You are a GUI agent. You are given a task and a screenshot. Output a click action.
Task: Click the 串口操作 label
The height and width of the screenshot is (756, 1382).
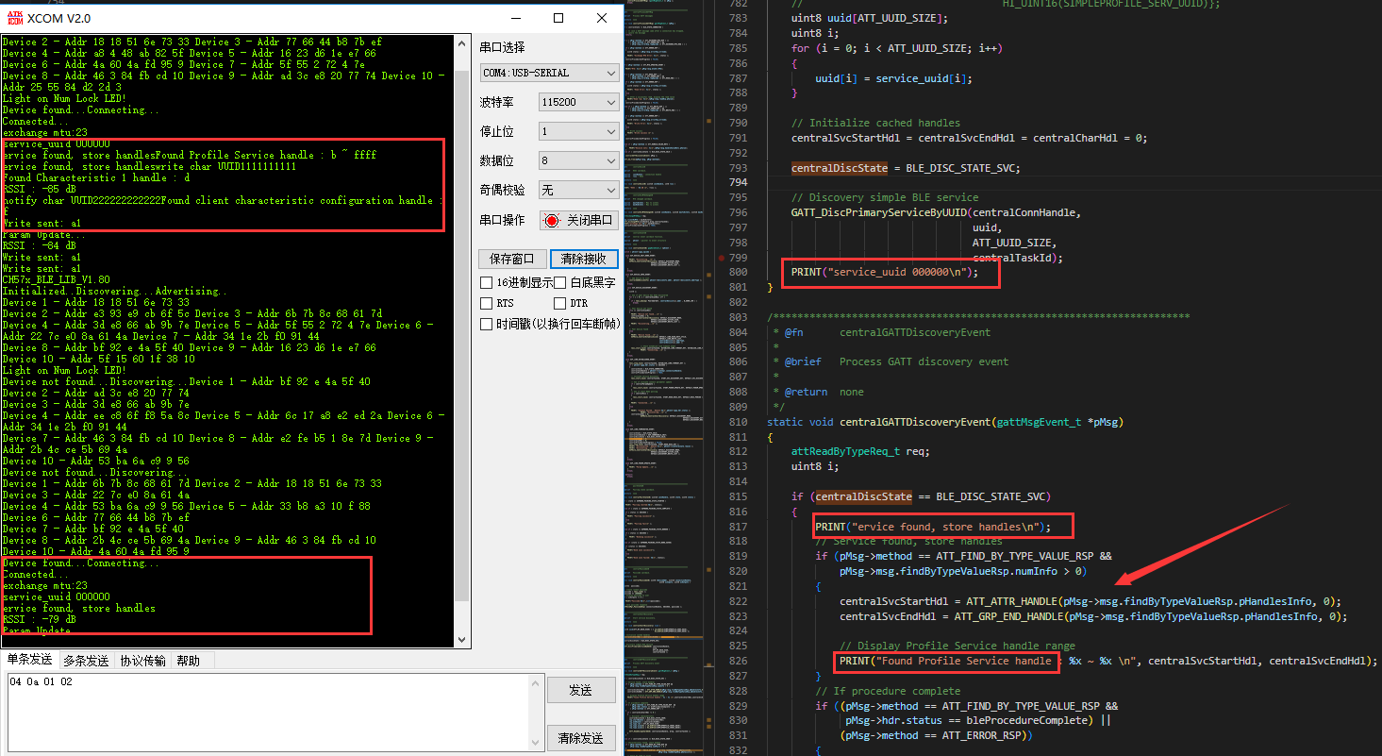[502, 220]
